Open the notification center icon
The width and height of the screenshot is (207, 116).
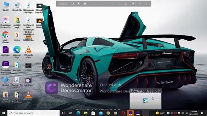202,113
